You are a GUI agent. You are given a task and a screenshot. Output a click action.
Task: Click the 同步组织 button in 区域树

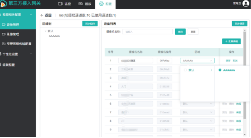(90, 23)
